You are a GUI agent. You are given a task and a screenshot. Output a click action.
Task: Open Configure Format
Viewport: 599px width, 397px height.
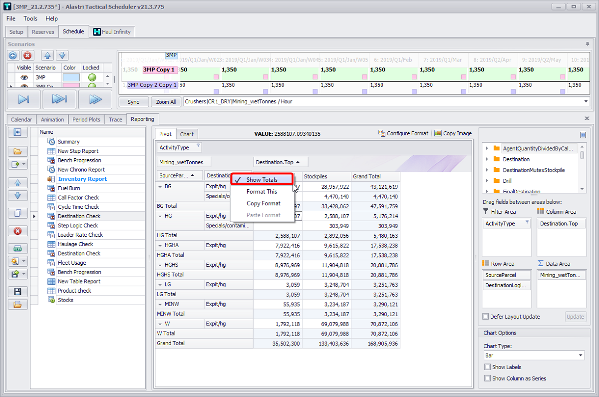[403, 133]
